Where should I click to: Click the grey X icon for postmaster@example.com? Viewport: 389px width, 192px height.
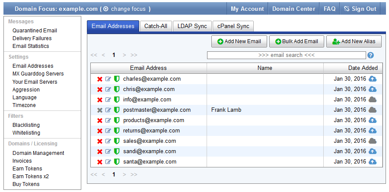100,110
